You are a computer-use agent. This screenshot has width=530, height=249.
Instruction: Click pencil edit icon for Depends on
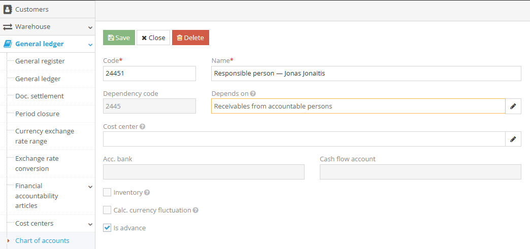coord(513,106)
